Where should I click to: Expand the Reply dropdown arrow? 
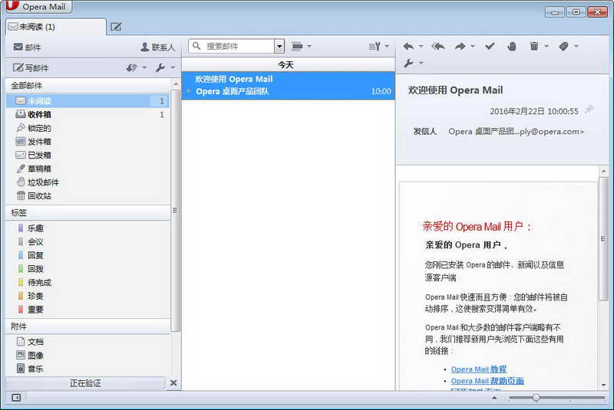click(x=421, y=46)
